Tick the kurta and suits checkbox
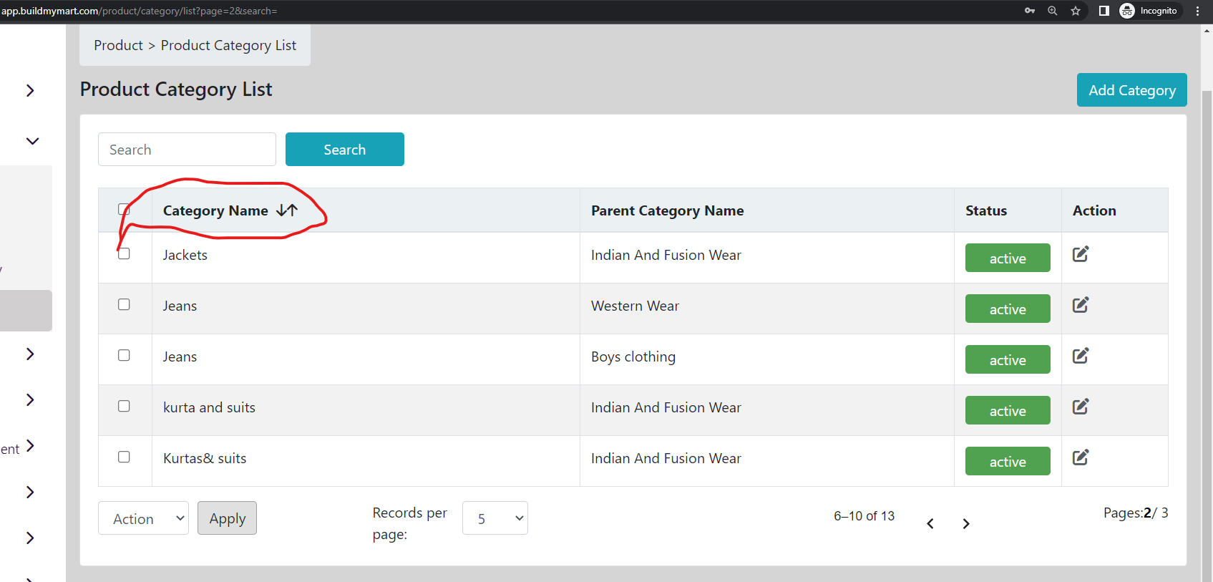This screenshot has height=582, width=1213. pos(124,406)
